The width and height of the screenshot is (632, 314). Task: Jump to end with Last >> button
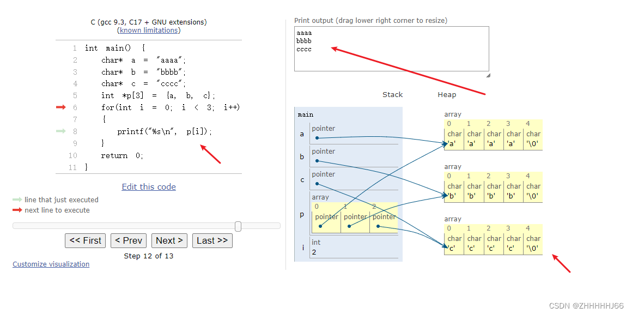tap(212, 240)
